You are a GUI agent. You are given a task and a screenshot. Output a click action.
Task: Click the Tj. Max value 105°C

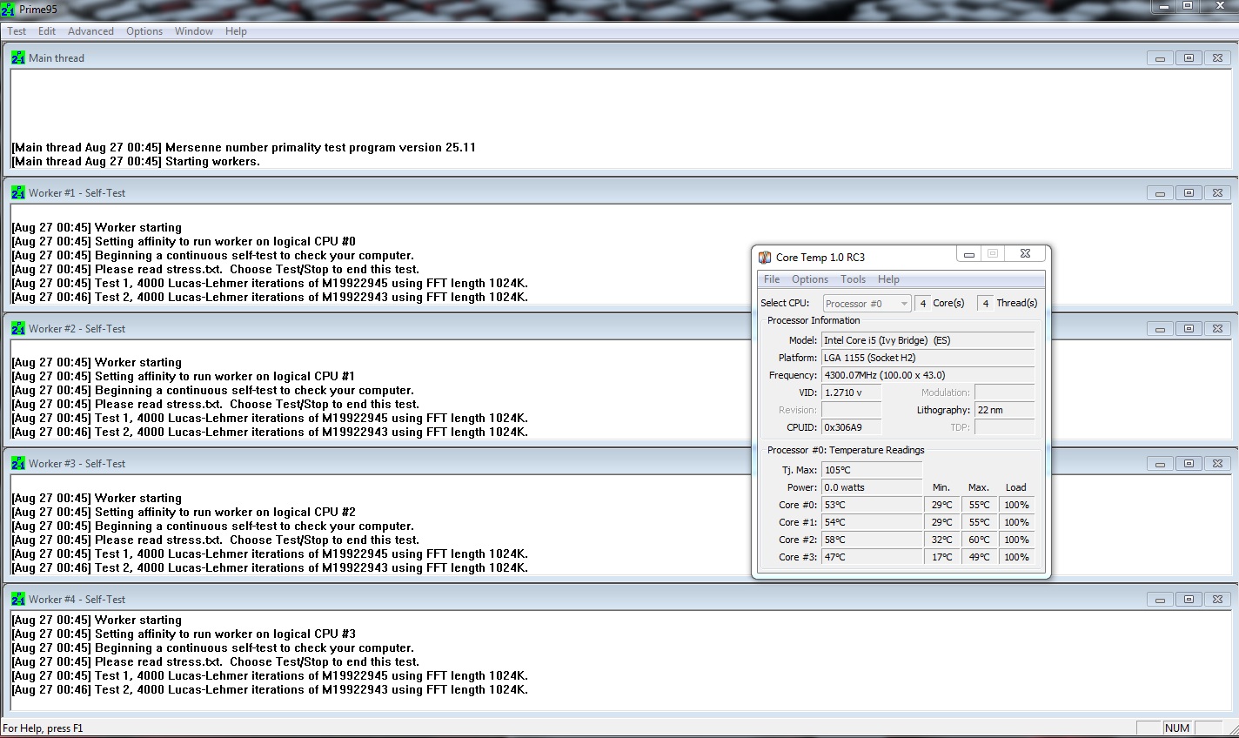pyautogui.click(x=871, y=470)
